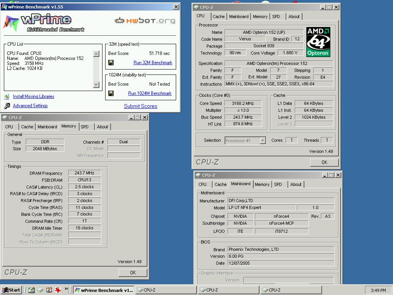
Task: Click the CAS# Latency 2.5 clocks field
Action: coord(84,187)
